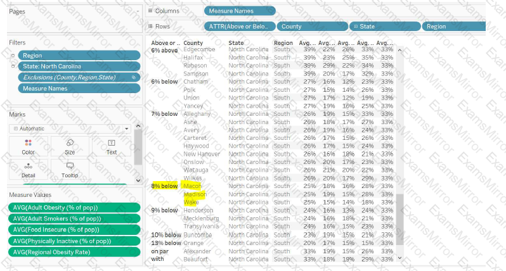Open the Size marks card
The width and height of the screenshot is (506, 271).
point(70,146)
